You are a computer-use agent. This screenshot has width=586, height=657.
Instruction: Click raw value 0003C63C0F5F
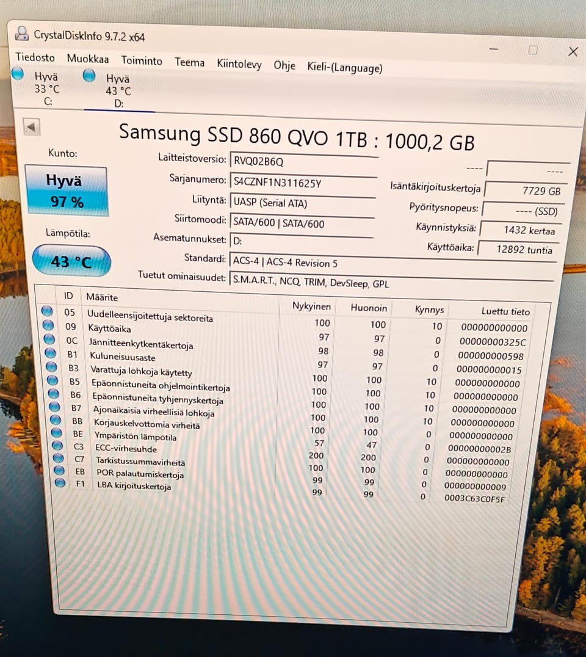coord(474,499)
